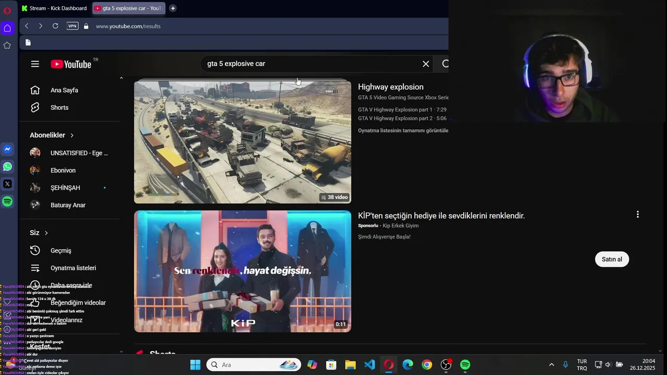Click the Satın al button
The width and height of the screenshot is (667, 375).
[x=612, y=259]
